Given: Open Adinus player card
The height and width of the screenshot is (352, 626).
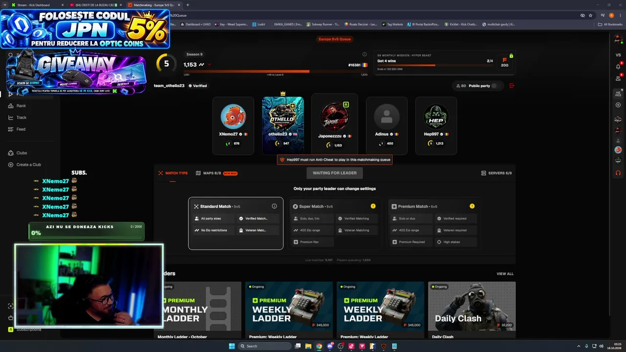Looking at the screenshot, I should [x=386, y=126].
